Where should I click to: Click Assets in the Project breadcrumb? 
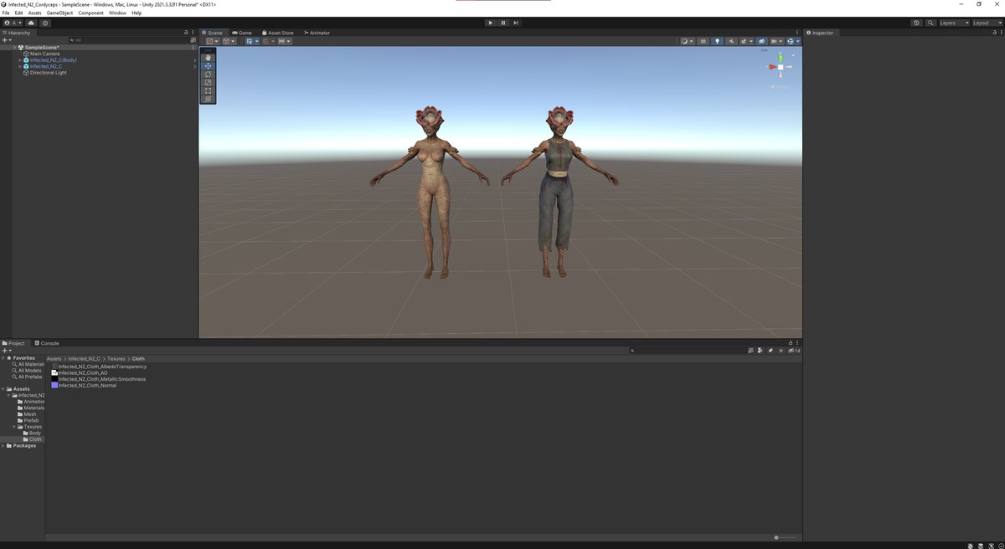54,358
